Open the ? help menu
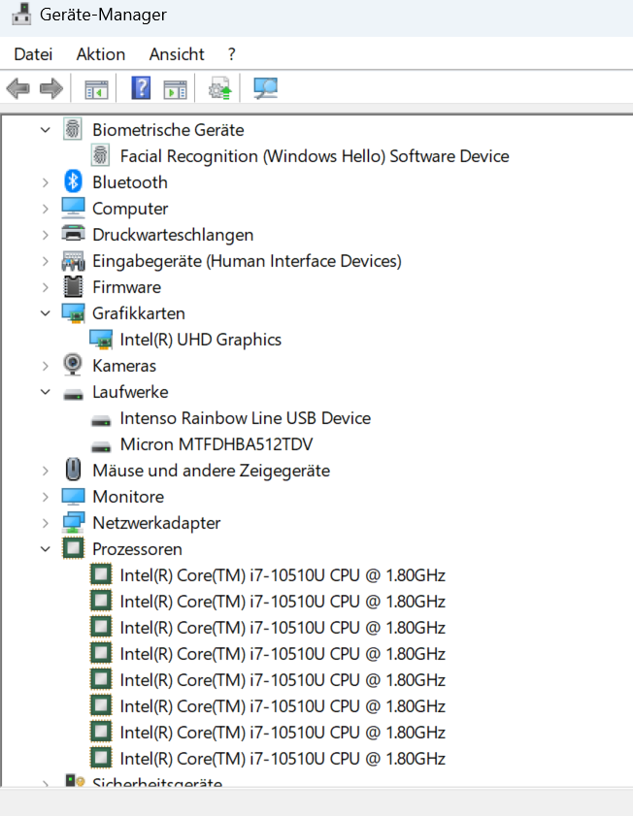Viewport: 633px width, 816px height. pyautogui.click(x=232, y=54)
